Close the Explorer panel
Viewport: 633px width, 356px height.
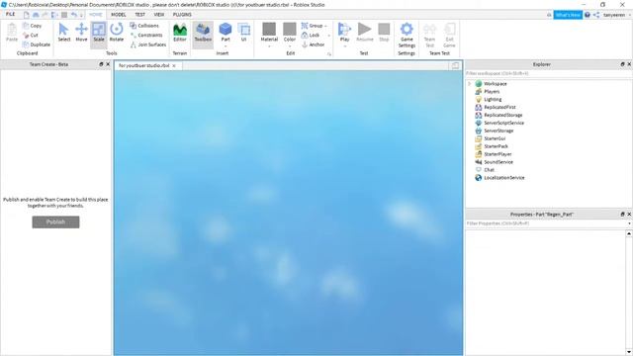629,64
